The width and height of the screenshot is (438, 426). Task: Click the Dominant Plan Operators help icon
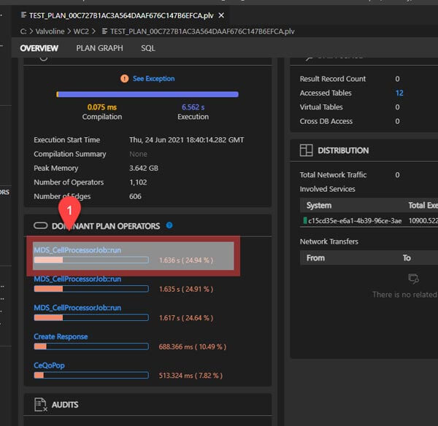point(169,225)
